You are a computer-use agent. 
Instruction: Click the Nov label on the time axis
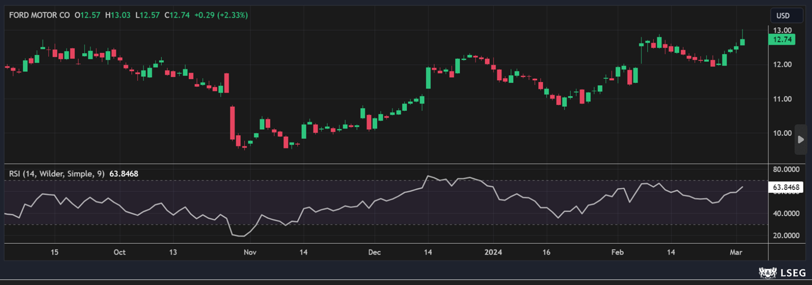coord(250,252)
